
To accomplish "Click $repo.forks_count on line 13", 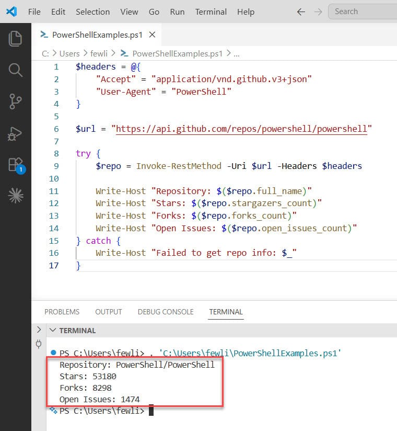I will [244, 216].
